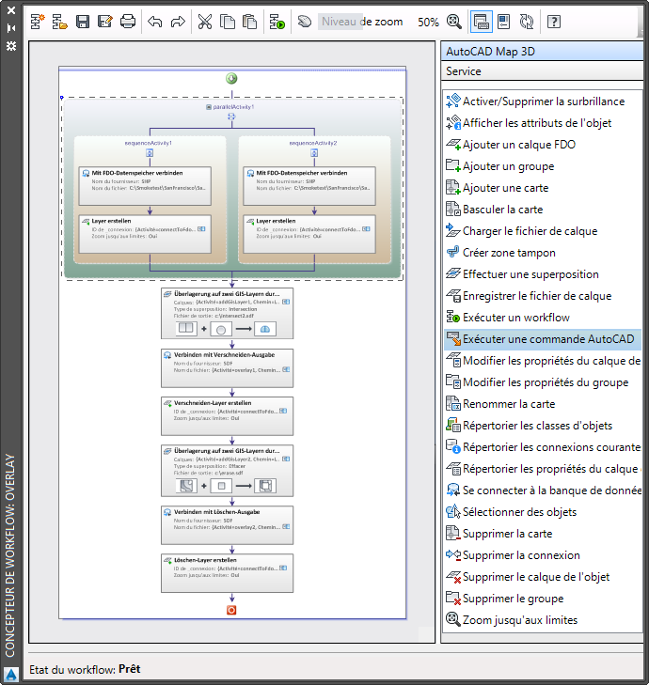The image size is (649, 685).
Task: Click Sélectionner des objets activity
Action: click(543, 512)
